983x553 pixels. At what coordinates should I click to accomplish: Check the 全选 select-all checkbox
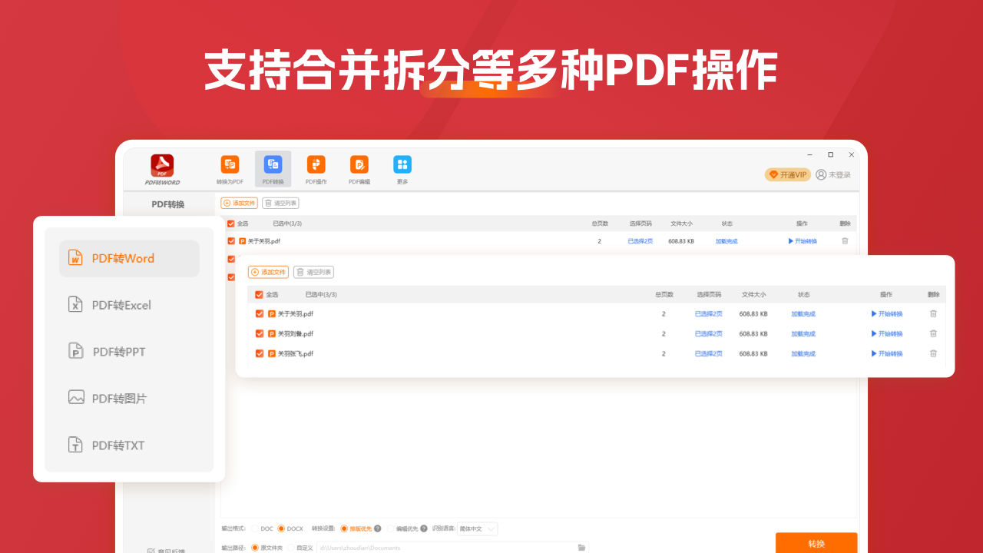click(x=258, y=293)
